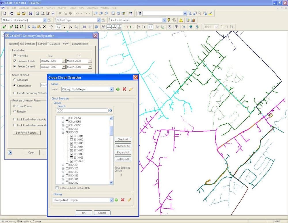This screenshot has width=288, height=223.
Task: Click the circuit list scroll up arrow
Action: point(111,118)
